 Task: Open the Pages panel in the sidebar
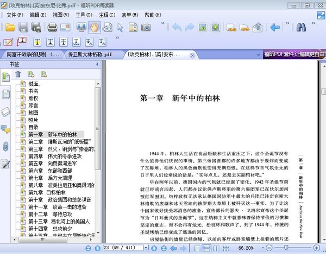coord(5,95)
